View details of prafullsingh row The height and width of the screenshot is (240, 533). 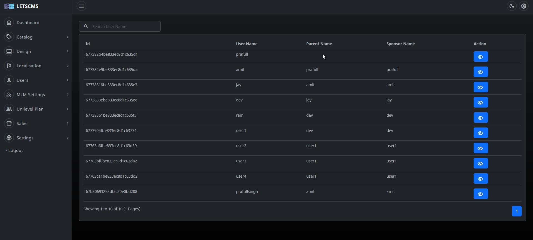[481, 194]
